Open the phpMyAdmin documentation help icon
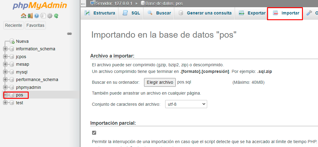The height and width of the screenshot is (147, 318). (37, 16)
